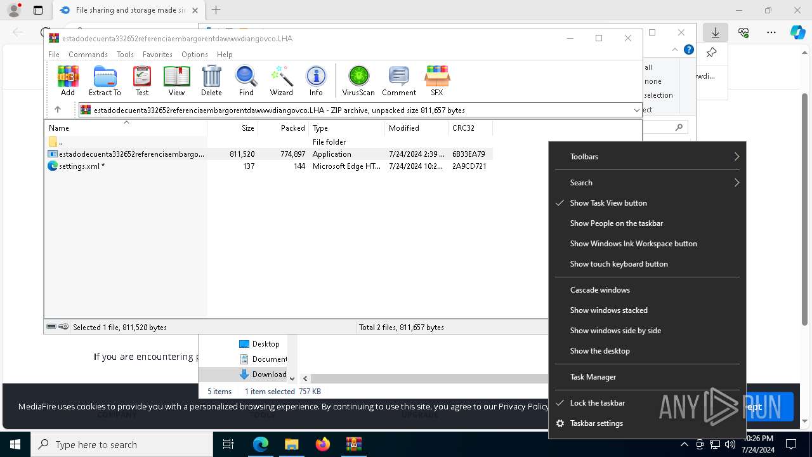812x457 pixels.
Task: Open the archive path dropdown
Action: [x=636, y=110]
